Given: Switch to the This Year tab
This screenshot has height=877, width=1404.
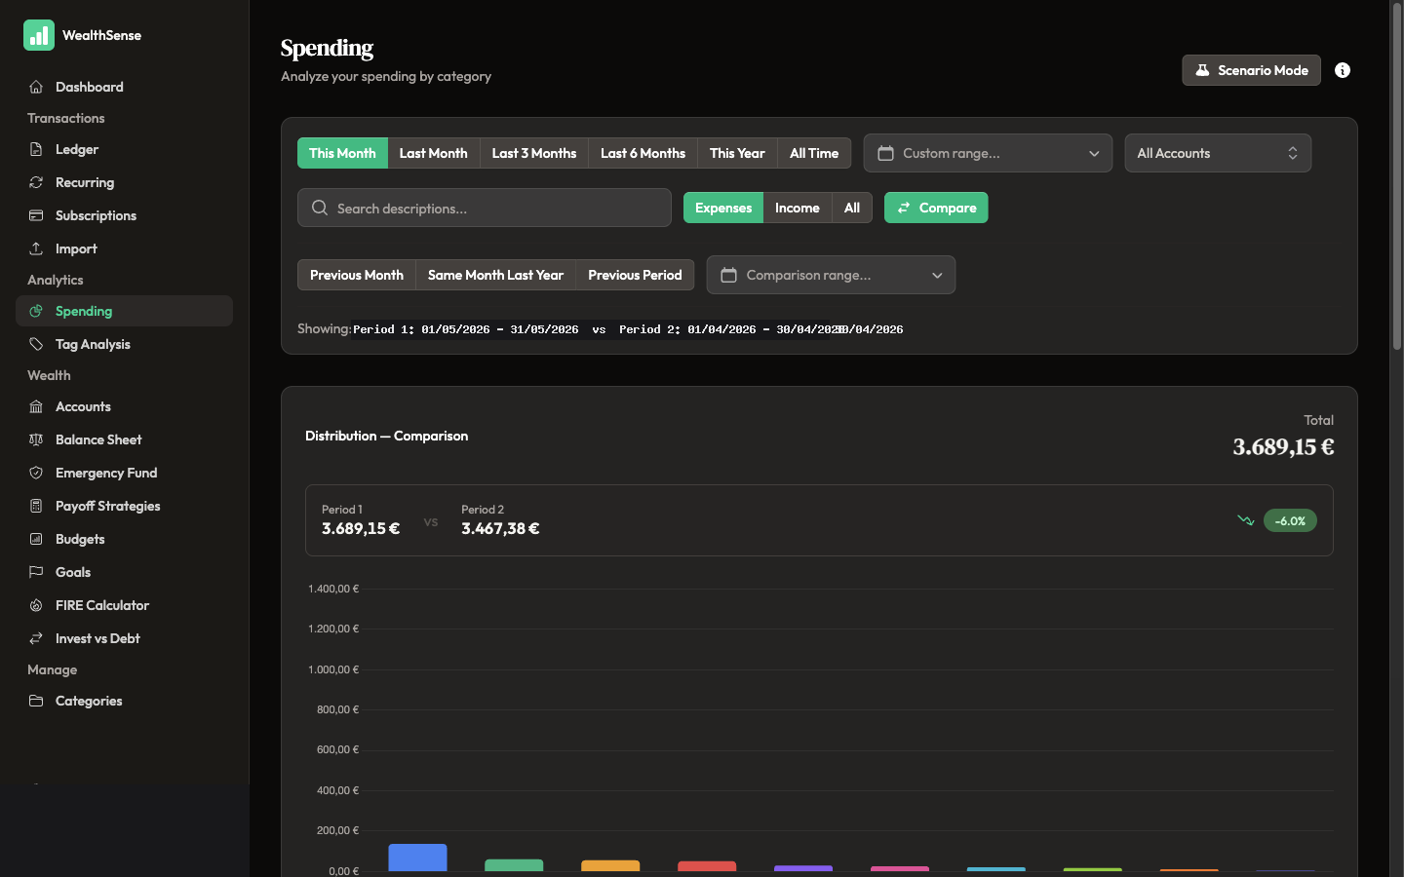Looking at the screenshot, I should click(x=737, y=153).
